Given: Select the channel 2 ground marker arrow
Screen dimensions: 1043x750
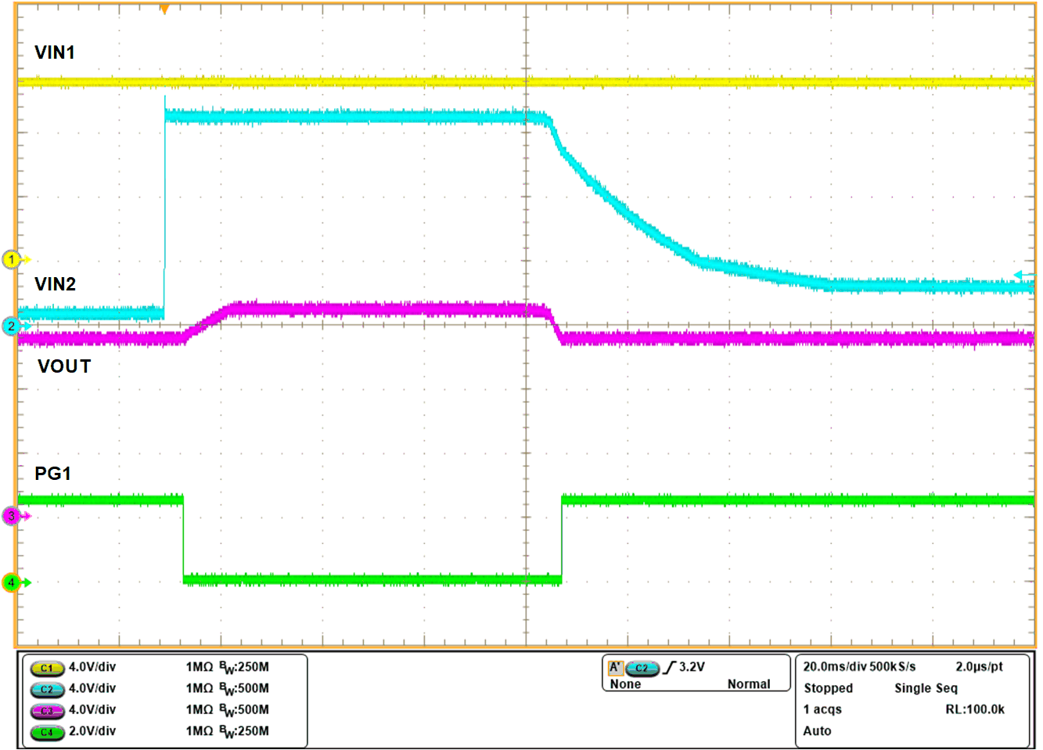Looking at the screenshot, I should click(11, 327).
